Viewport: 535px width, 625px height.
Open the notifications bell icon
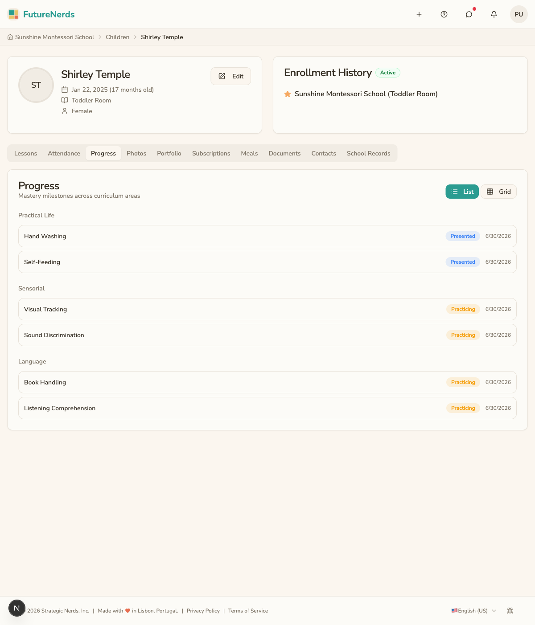point(494,14)
